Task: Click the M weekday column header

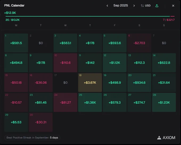Action: pyautogui.click(x=16, y=25)
